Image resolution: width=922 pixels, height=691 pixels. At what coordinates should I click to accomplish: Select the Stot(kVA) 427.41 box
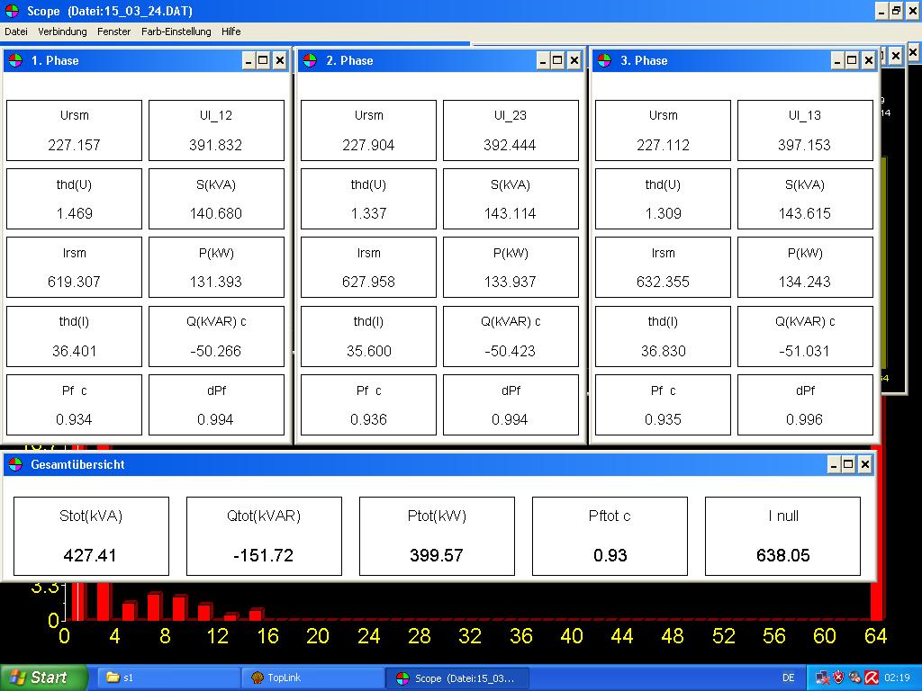click(91, 536)
